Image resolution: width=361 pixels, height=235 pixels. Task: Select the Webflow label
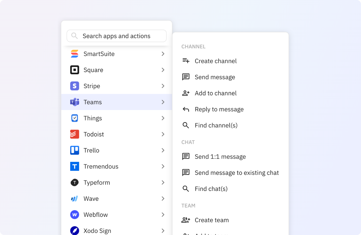point(96,215)
